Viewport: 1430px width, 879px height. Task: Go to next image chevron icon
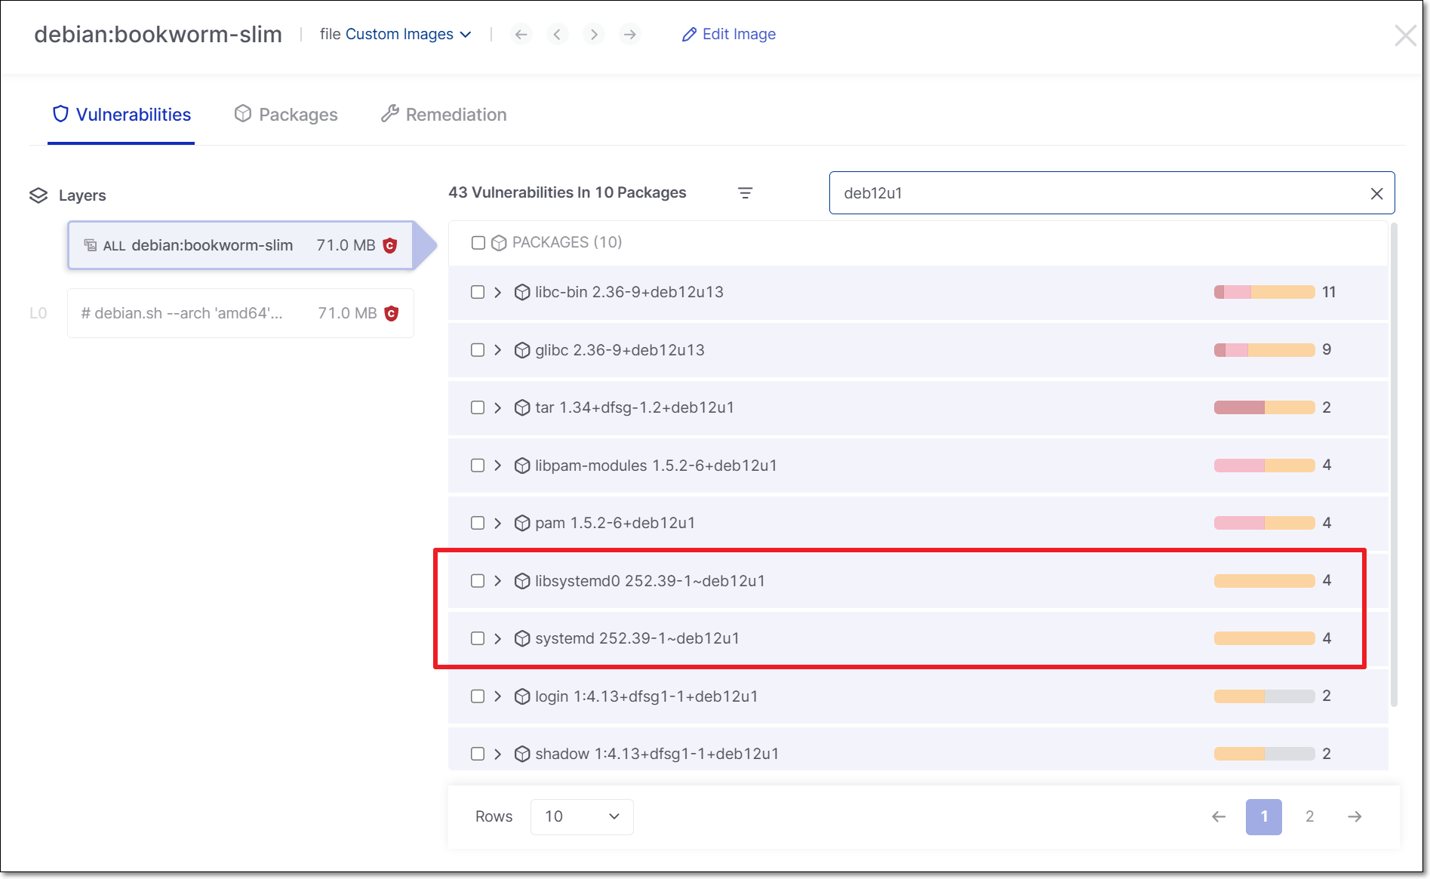pos(594,35)
